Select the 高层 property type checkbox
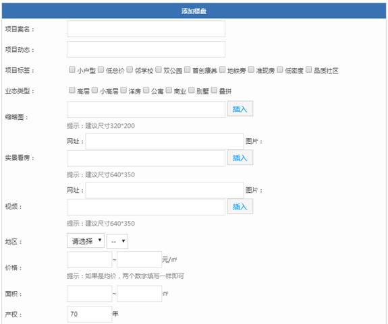This screenshot has width=388, height=324. pos(72,90)
